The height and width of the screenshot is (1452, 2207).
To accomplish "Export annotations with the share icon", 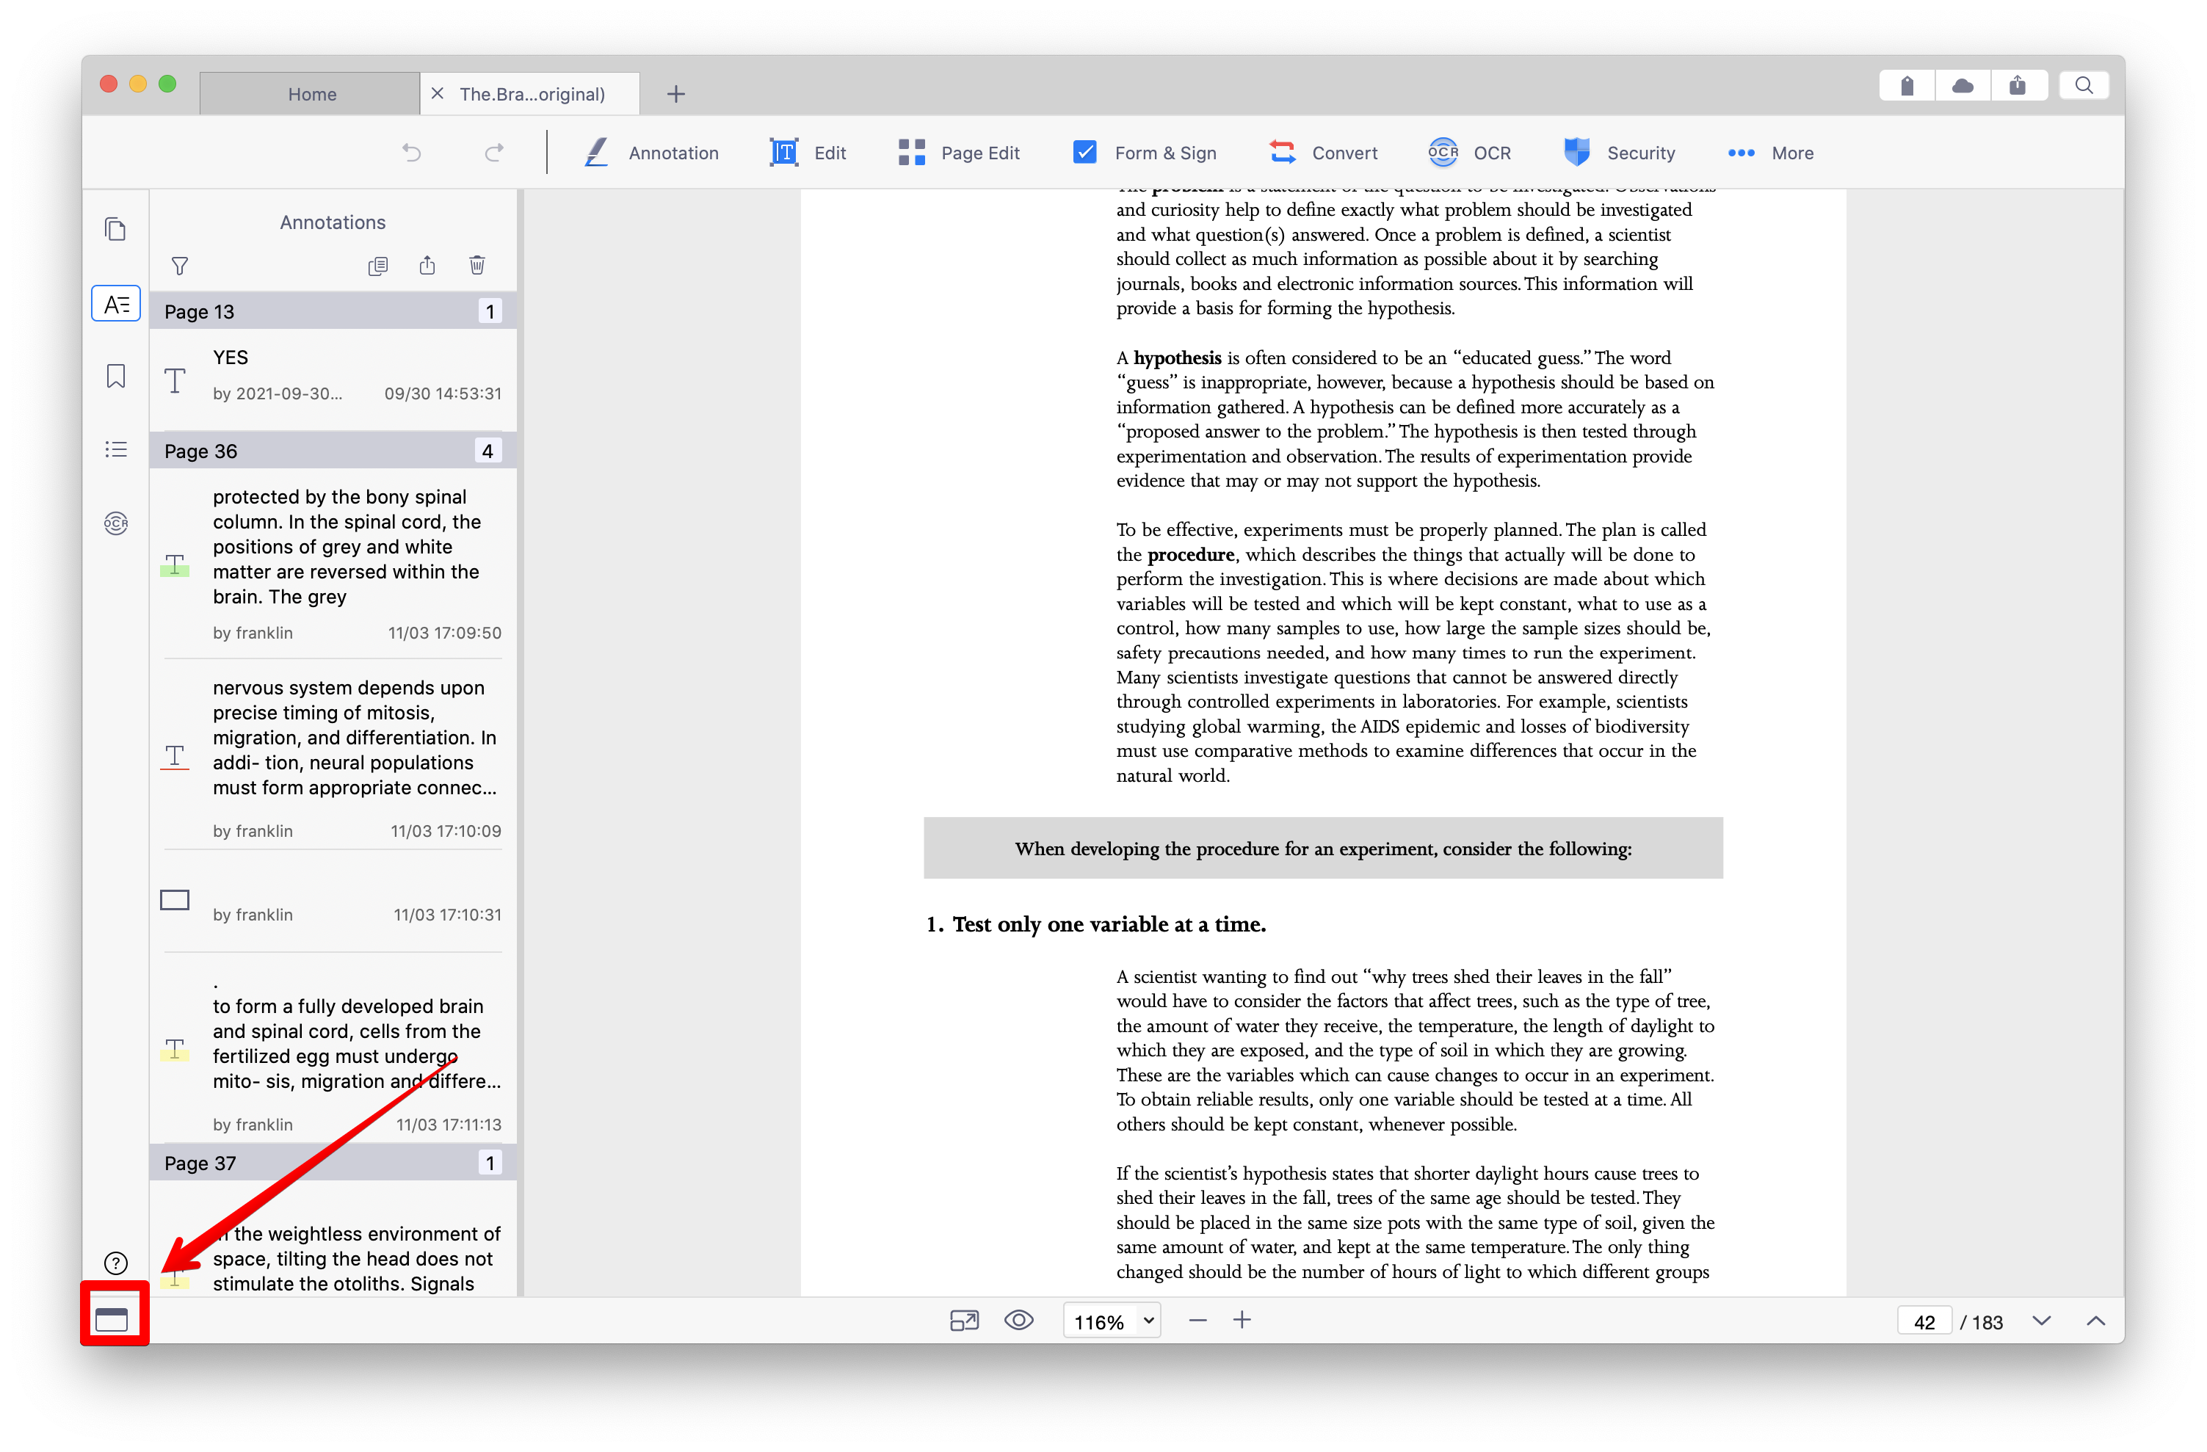I will coord(427,266).
